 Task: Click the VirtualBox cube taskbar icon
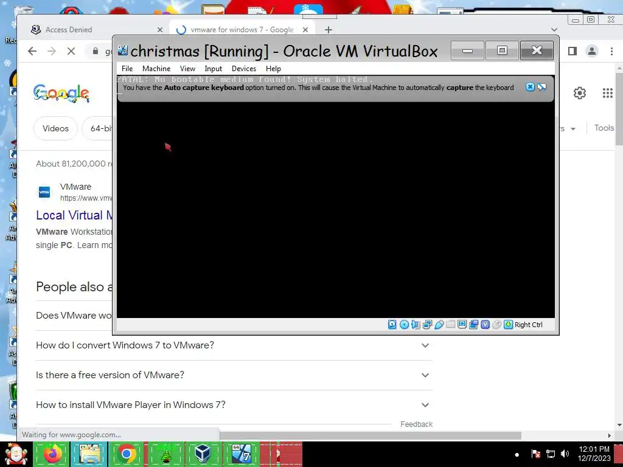(x=203, y=454)
